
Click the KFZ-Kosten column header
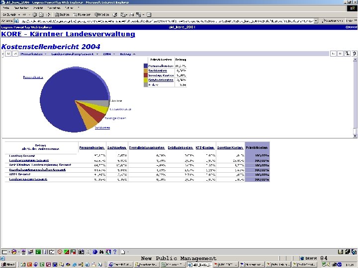tap(205, 148)
